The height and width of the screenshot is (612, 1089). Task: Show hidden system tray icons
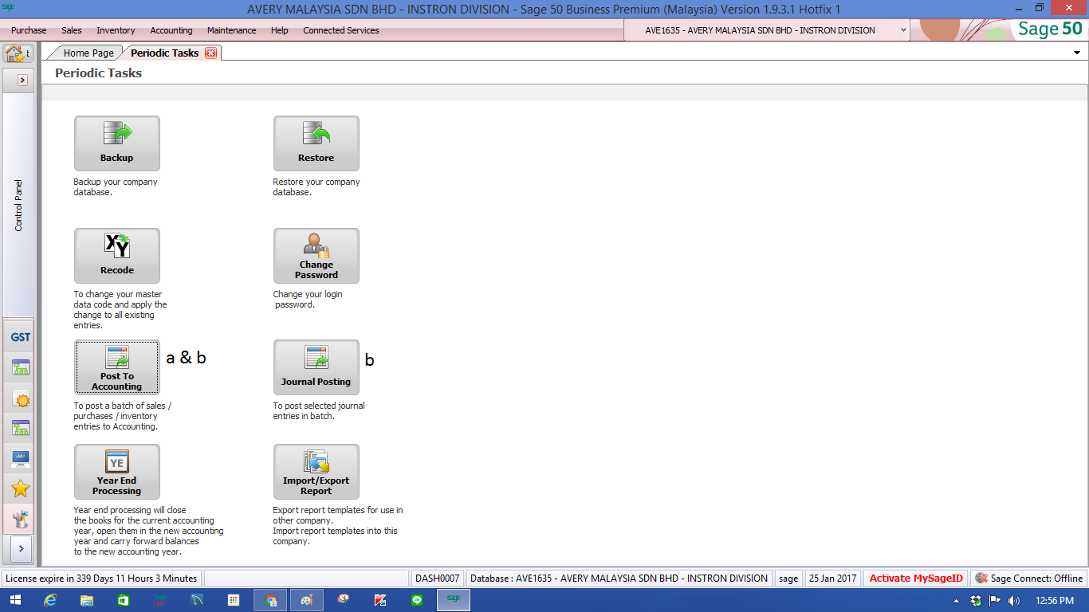point(957,600)
